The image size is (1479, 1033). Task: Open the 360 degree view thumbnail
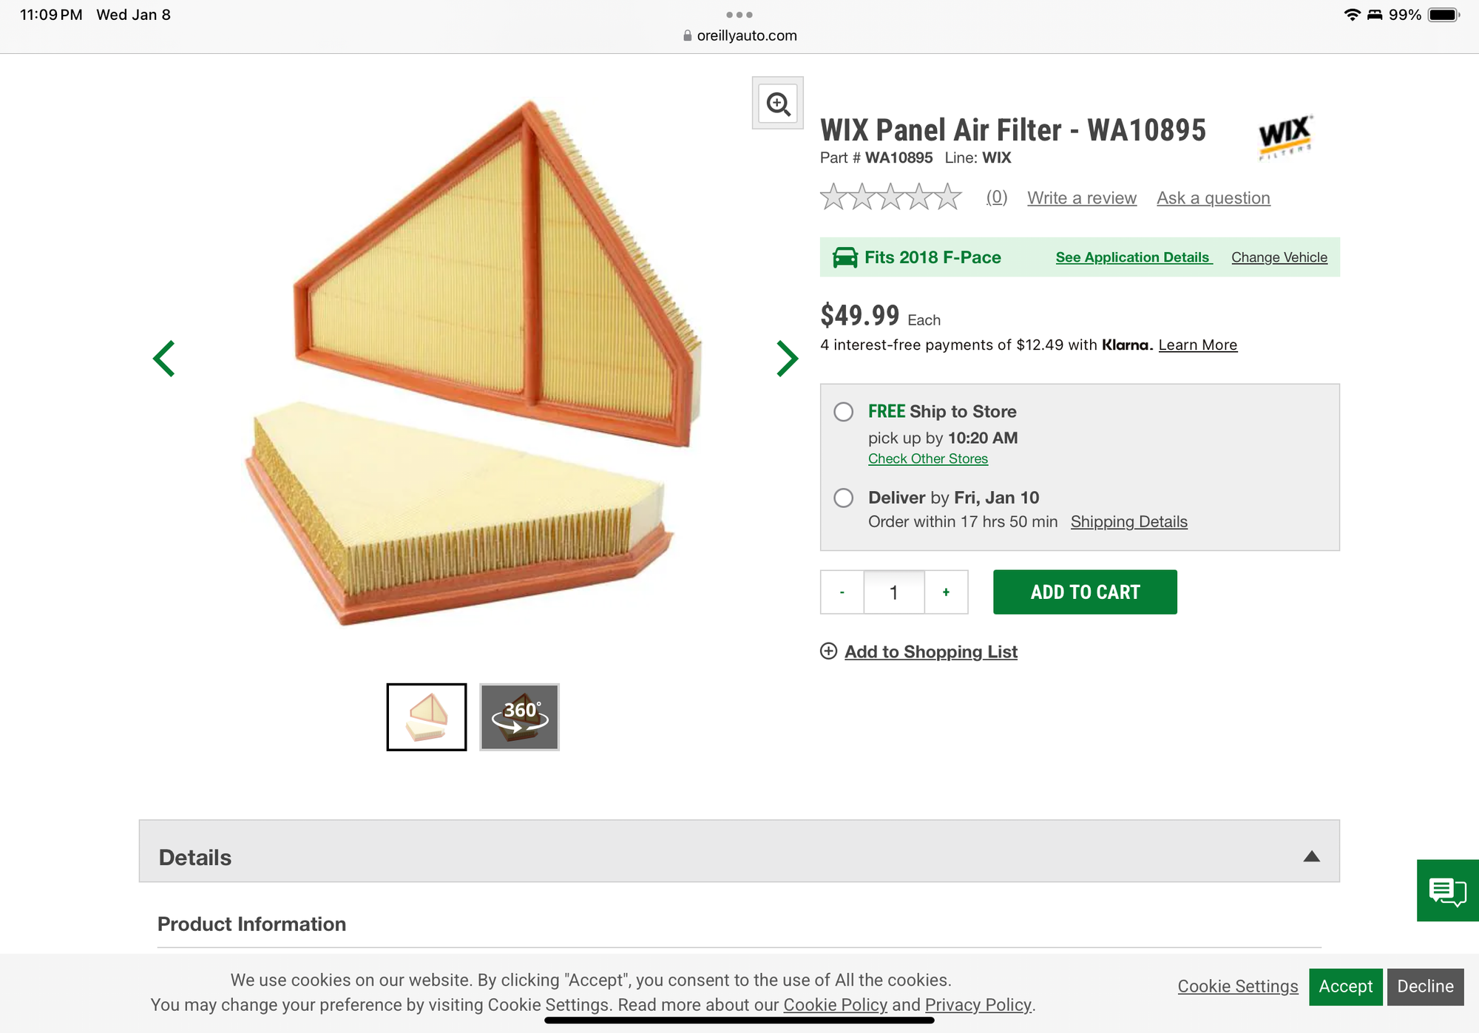(519, 717)
